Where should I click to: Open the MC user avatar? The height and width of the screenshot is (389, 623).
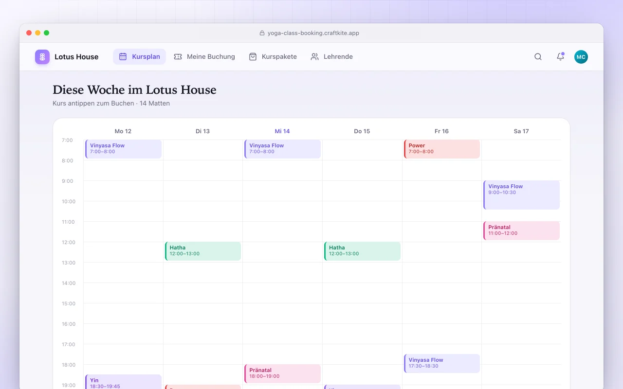pos(581,57)
